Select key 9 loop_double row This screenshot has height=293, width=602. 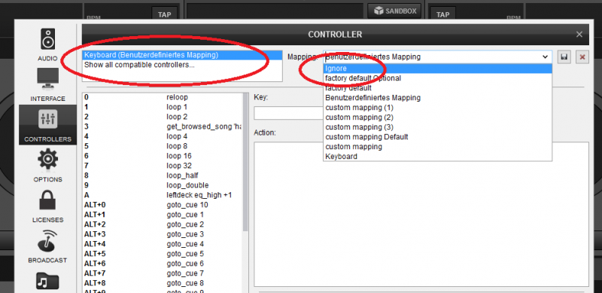pos(163,185)
